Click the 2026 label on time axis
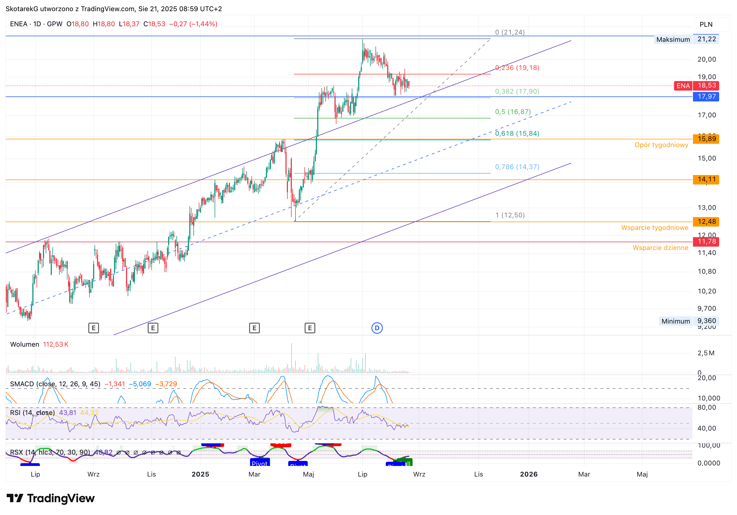This screenshot has height=515, width=737. (529, 474)
